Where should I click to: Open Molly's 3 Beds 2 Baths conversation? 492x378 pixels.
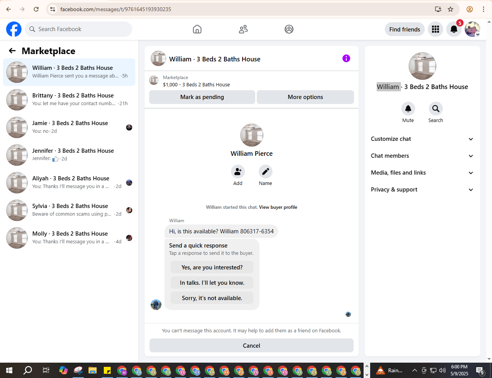[x=69, y=238]
